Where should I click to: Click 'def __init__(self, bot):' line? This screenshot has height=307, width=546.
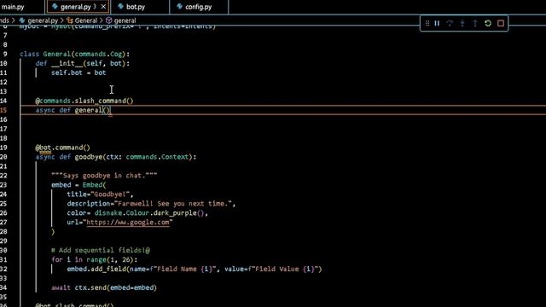83,63
